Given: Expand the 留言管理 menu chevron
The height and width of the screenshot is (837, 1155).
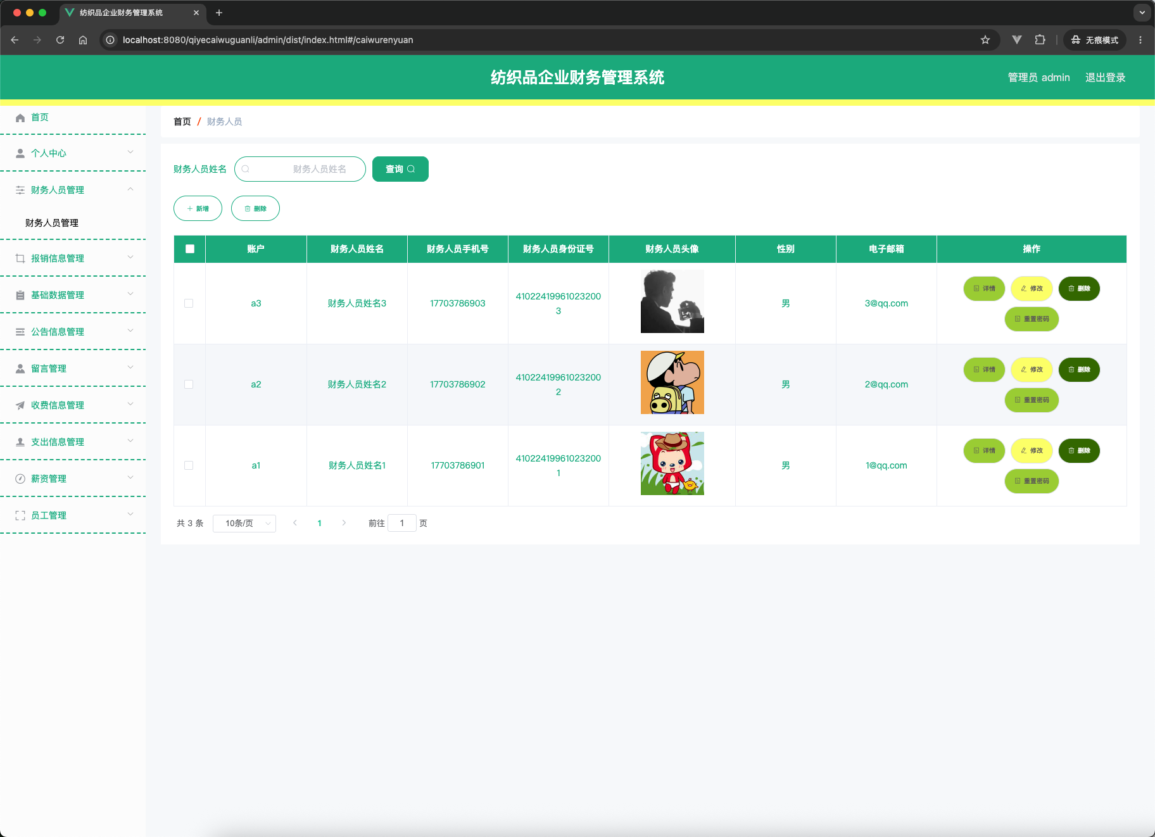Looking at the screenshot, I should pyautogui.click(x=130, y=367).
